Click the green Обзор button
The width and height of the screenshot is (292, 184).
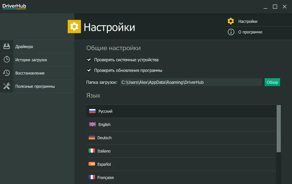click(x=272, y=82)
